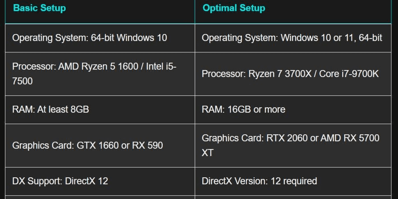
Task: Select the RAM: At least 8GB cell
Action: (x=100, y=109)
